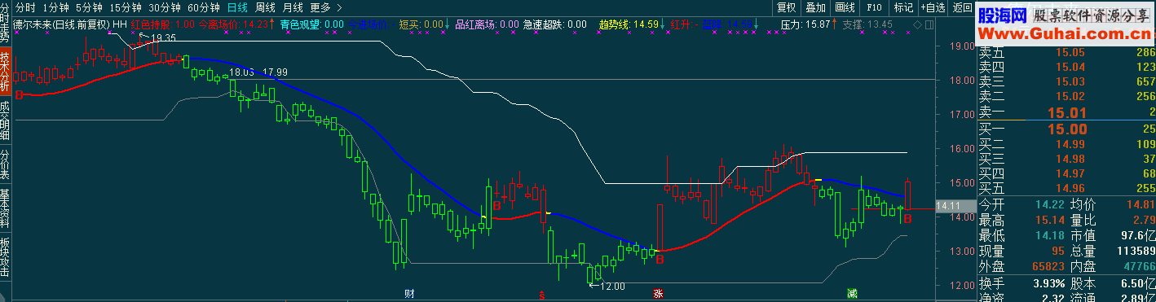The image size is (1156, 302).
Task: Click the 卖四 15.04 order row
Action: [1067, 67]
